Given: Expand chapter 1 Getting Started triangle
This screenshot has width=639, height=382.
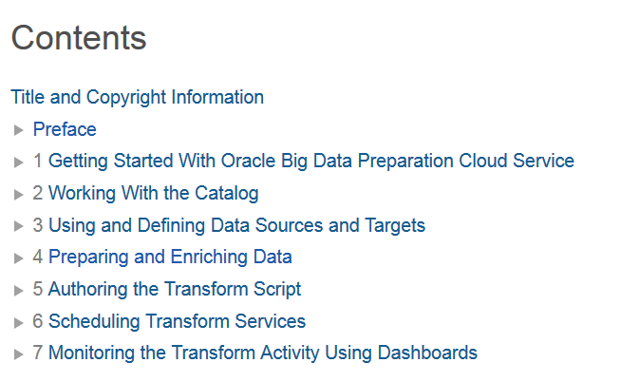Looking at the screenshot, I should pyautogui.click(x=18, y=162).
